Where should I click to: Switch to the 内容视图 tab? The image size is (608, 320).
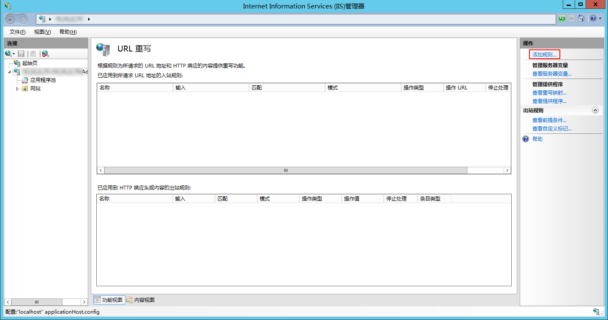coord(141,300)
